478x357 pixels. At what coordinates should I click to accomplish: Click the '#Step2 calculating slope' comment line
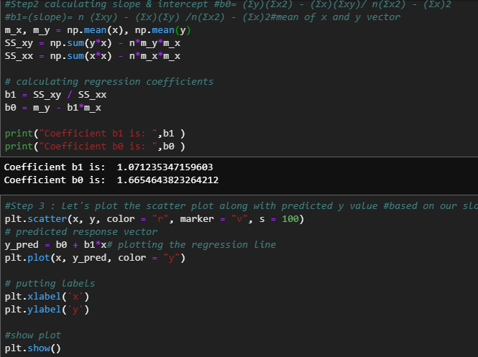click(x=228, y=4)
